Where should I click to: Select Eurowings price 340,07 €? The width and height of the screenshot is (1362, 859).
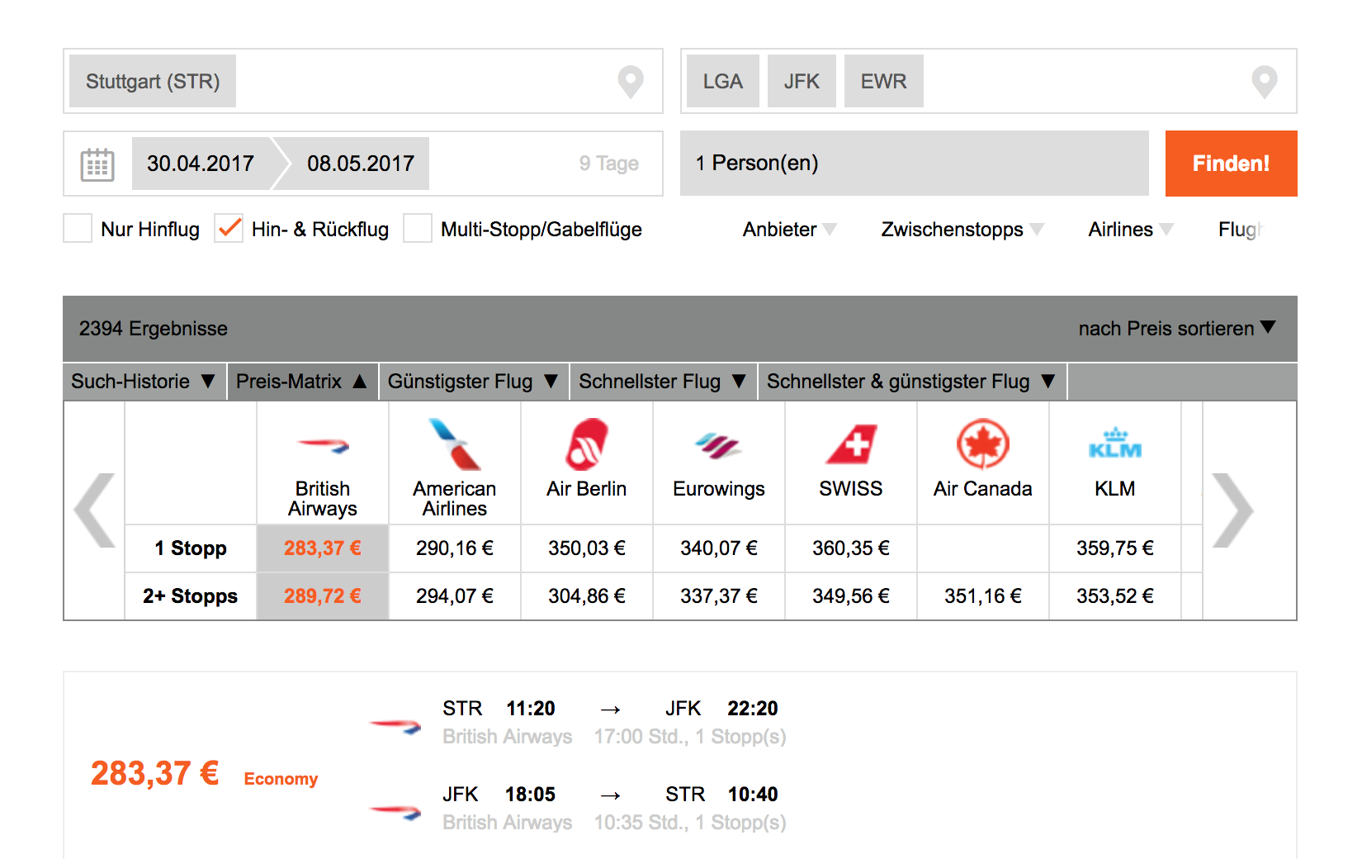pos(719,548)
